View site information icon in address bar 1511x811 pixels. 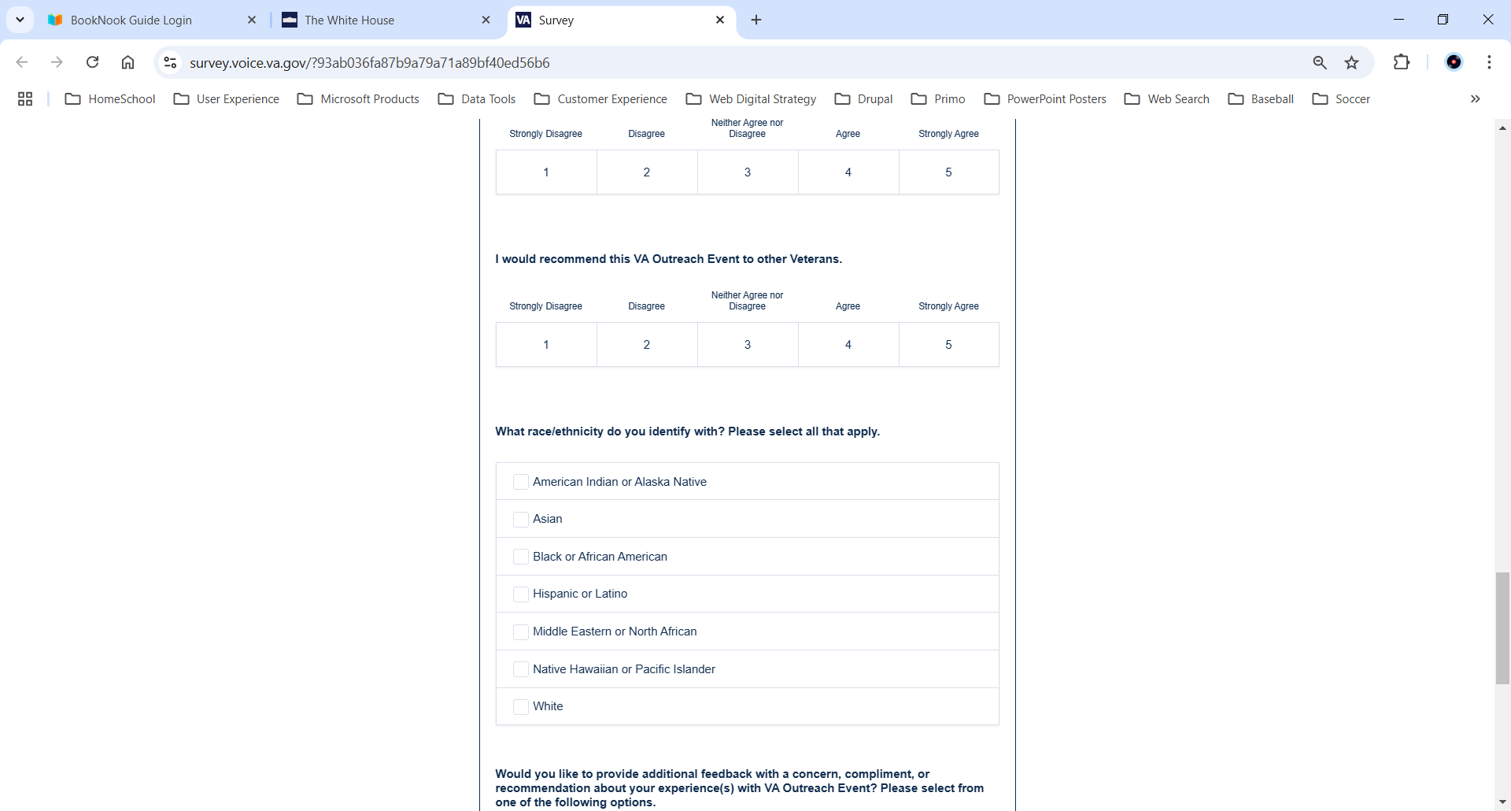[x=170, y=62]
